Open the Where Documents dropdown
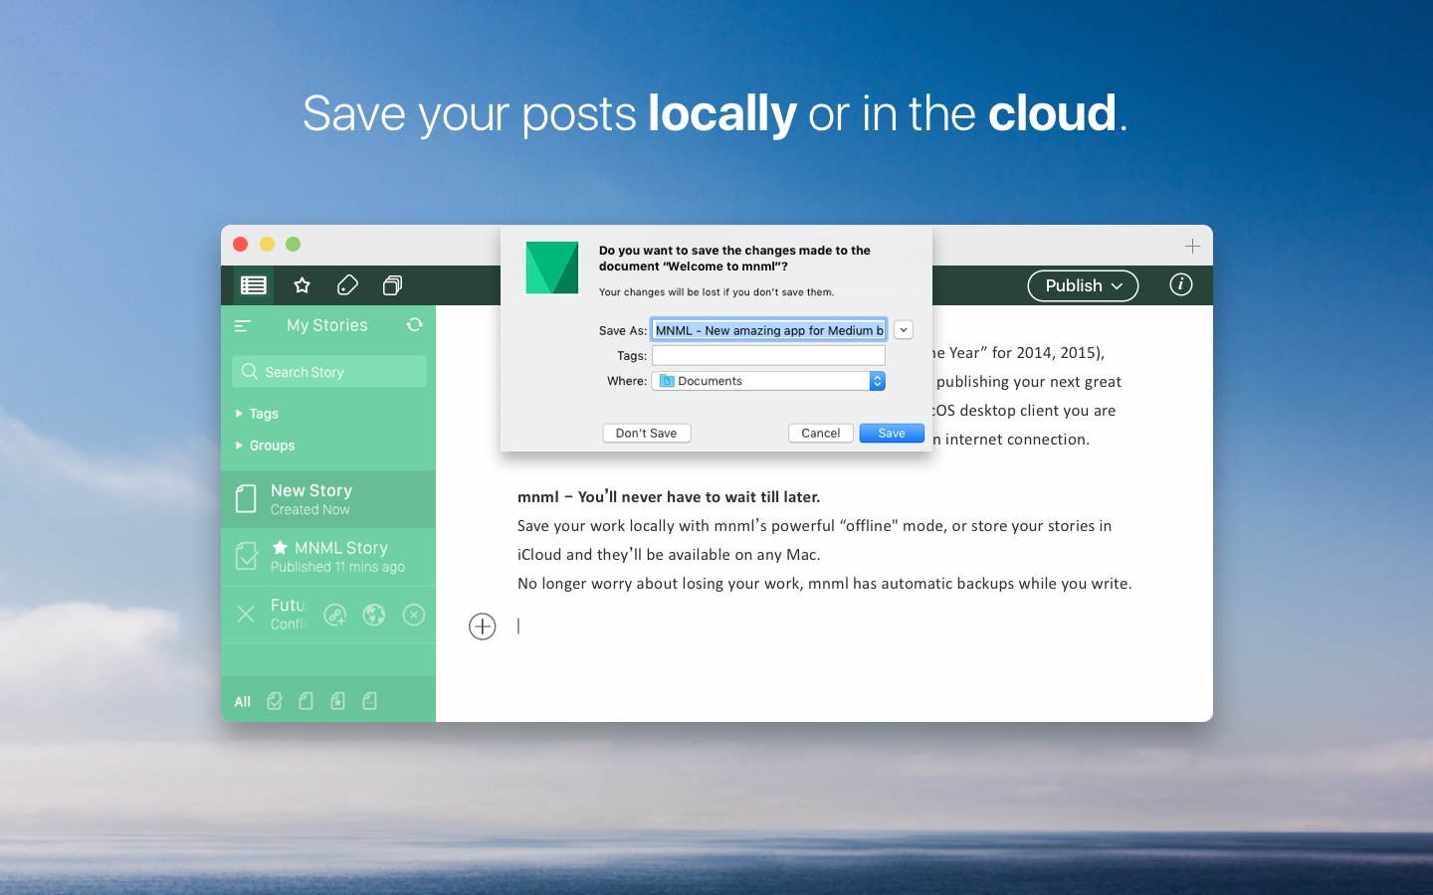1433x895 pixels. click(768, 381)
